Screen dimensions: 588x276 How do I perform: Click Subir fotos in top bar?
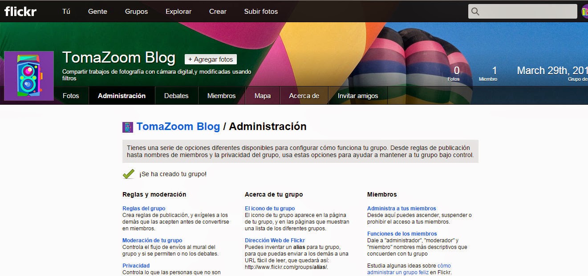click(x=261, y=12)
